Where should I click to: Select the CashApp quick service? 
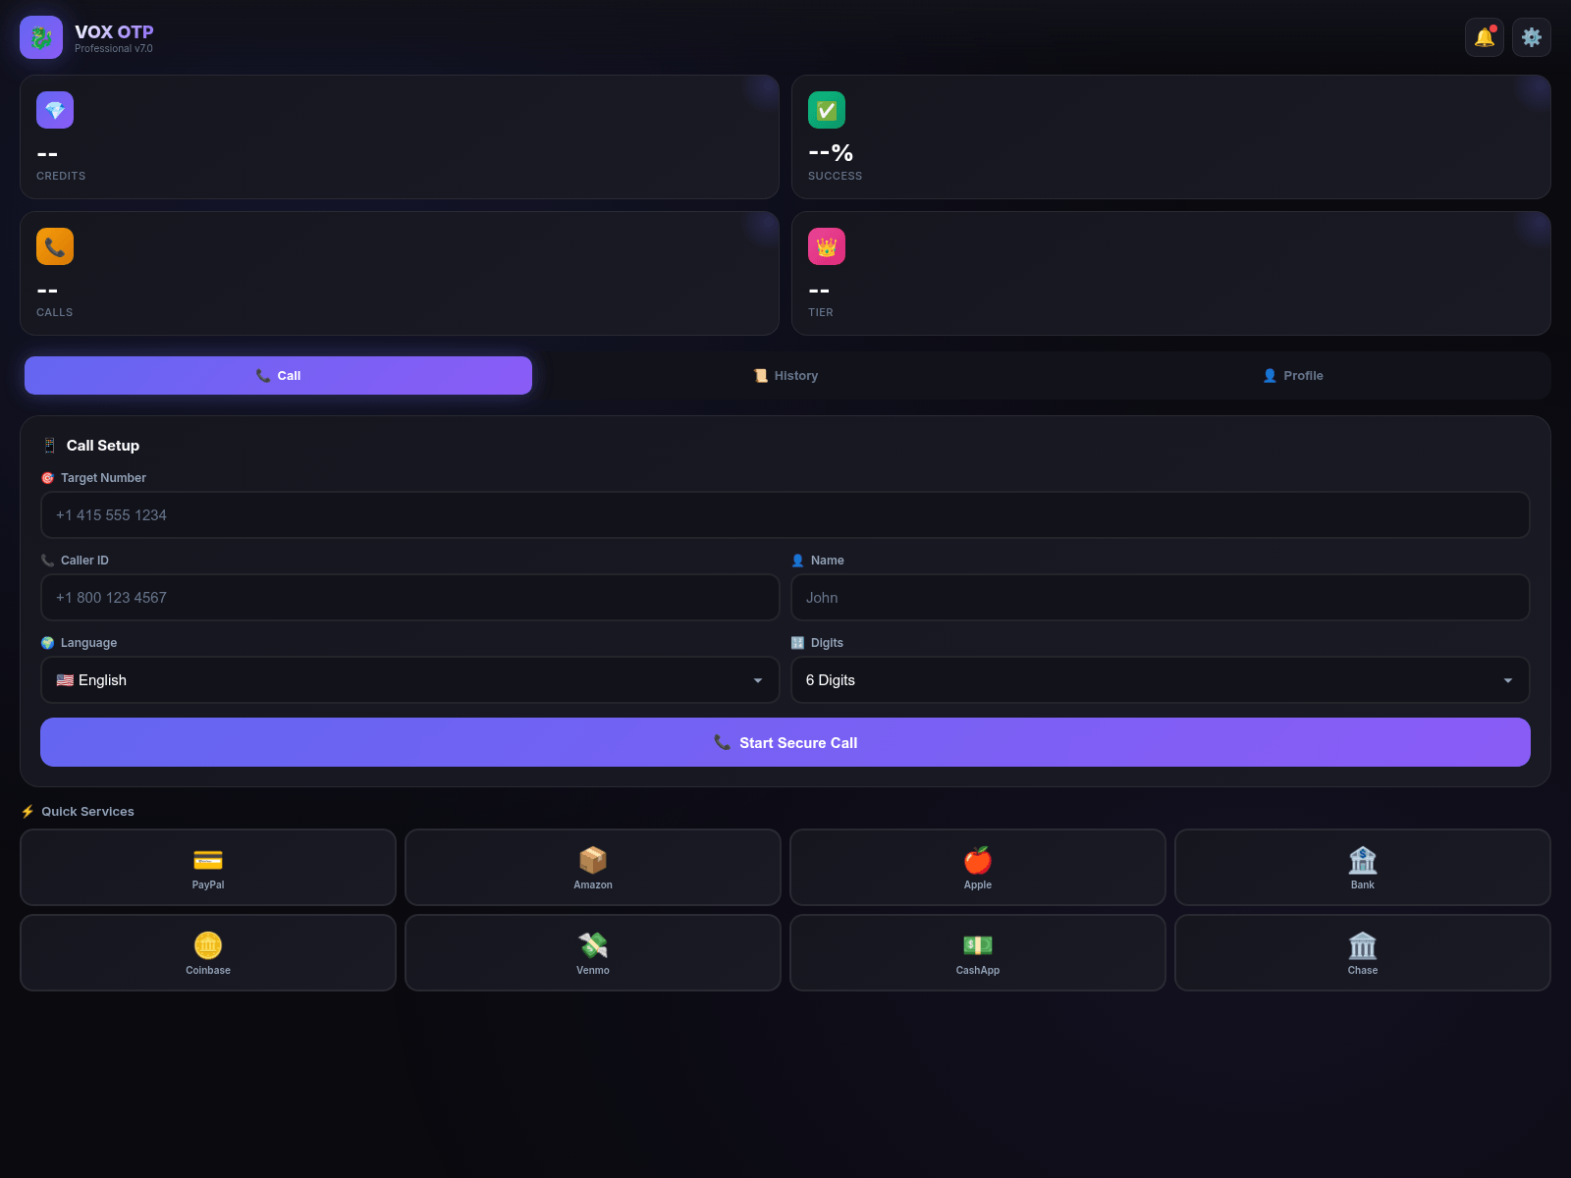pyautogui.click(x=978, y=952)
